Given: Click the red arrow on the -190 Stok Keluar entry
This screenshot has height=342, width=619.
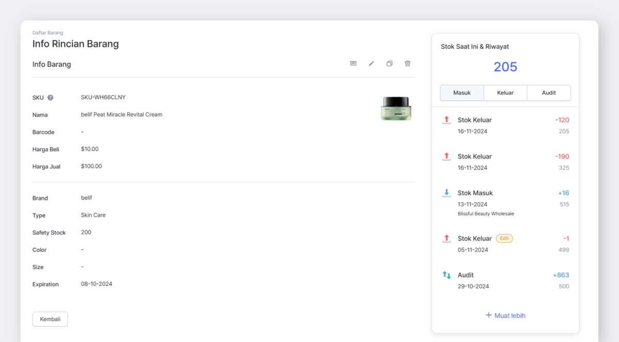Looking at the screenshot, I should pos(447,157).
